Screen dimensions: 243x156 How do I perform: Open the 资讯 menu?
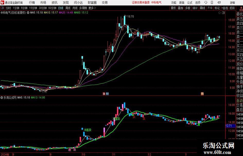click(x=55, y=3)
